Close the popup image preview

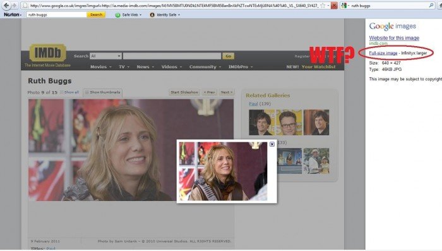click(272, 144)
